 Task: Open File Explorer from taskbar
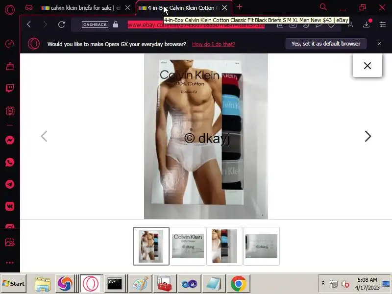click(x=43, y=284)
